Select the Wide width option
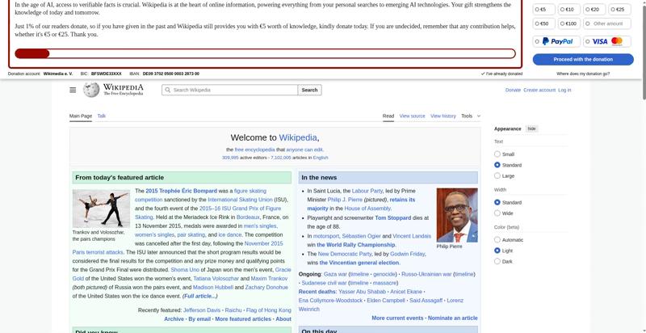This screenshot has height=333, width=646. 497,213
